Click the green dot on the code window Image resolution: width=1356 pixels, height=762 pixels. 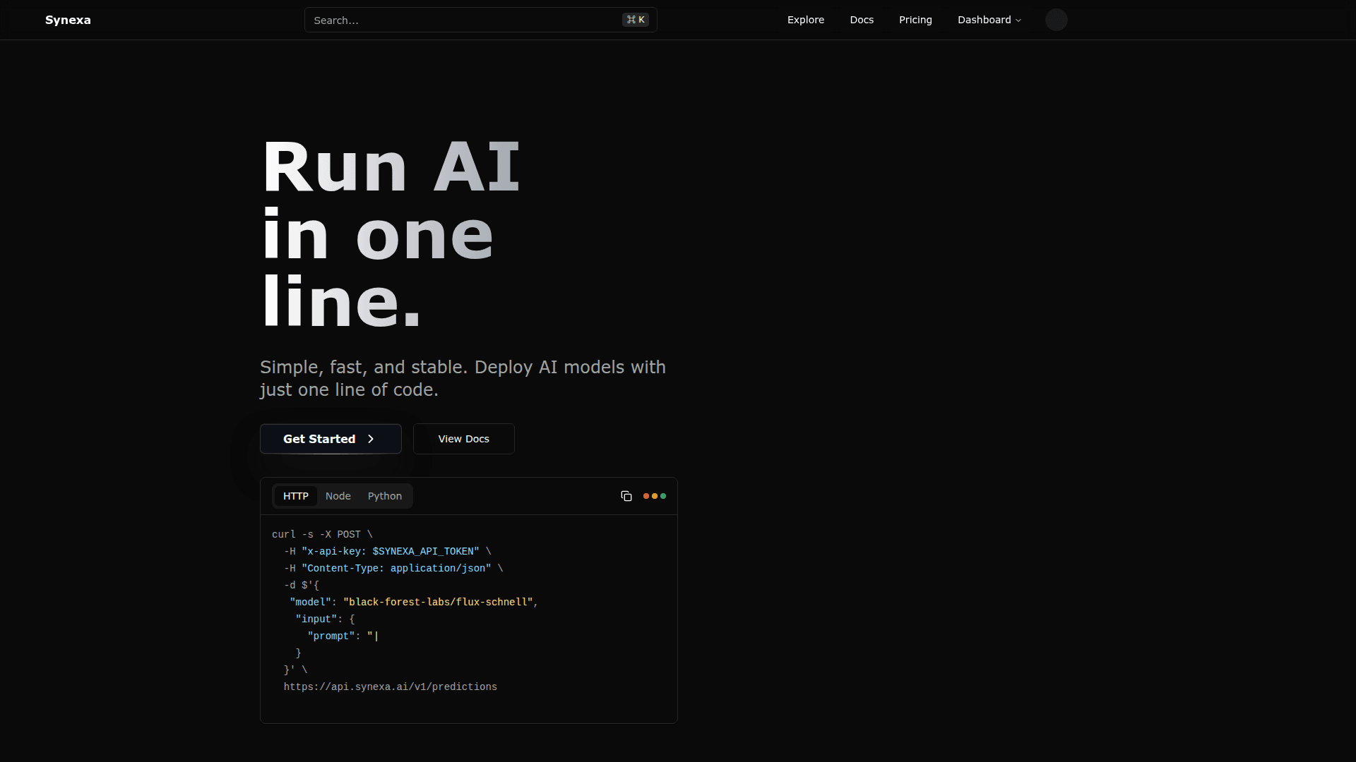663,496
